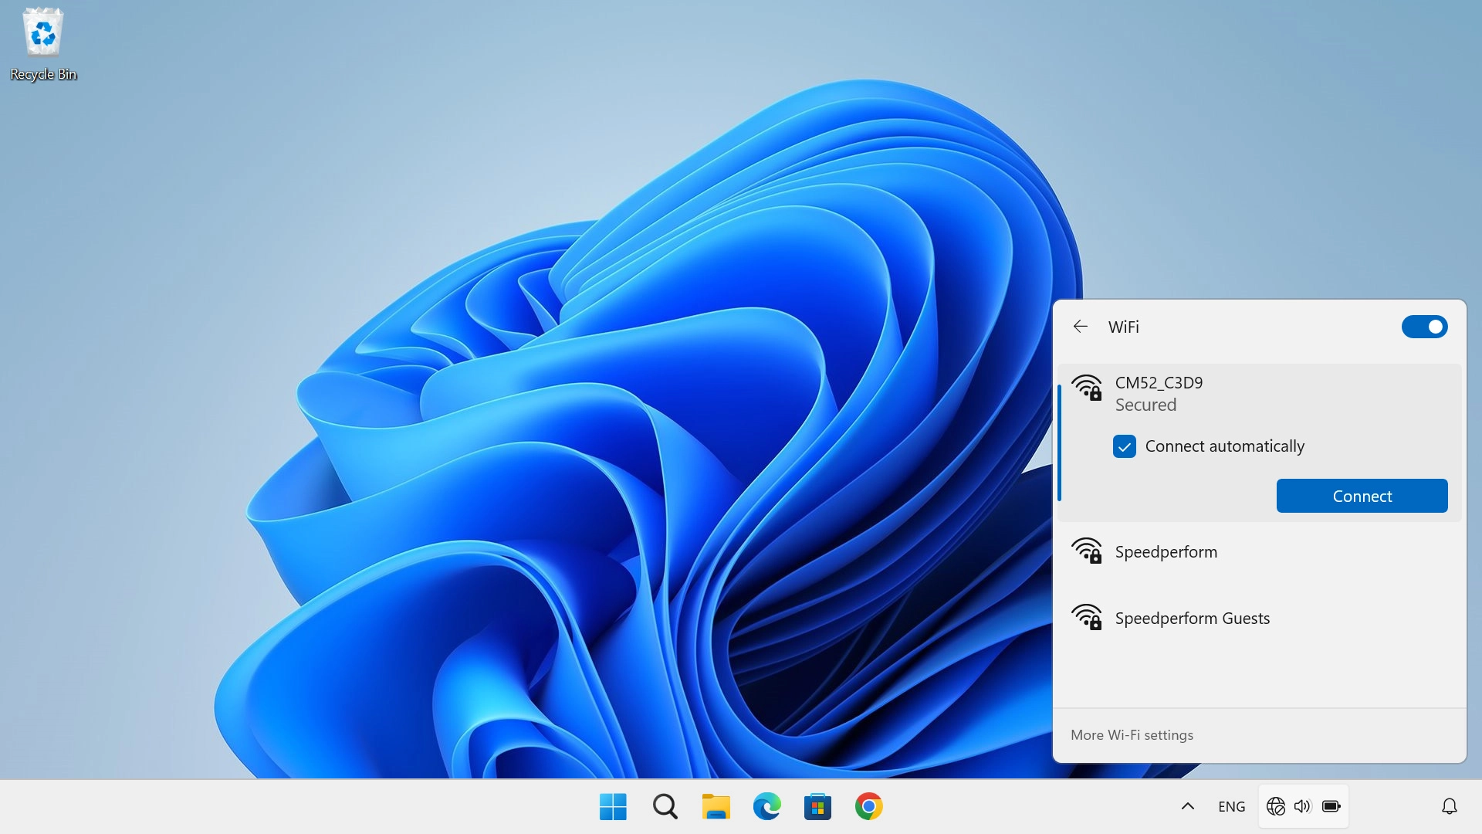Open Microsoft Store from taskbar

coord(817,807)
